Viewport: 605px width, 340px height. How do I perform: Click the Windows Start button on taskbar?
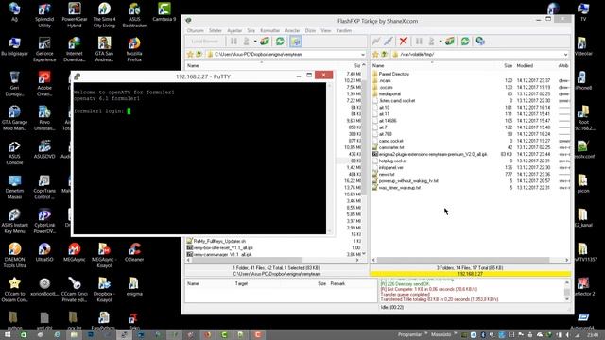tap(8, 335)
